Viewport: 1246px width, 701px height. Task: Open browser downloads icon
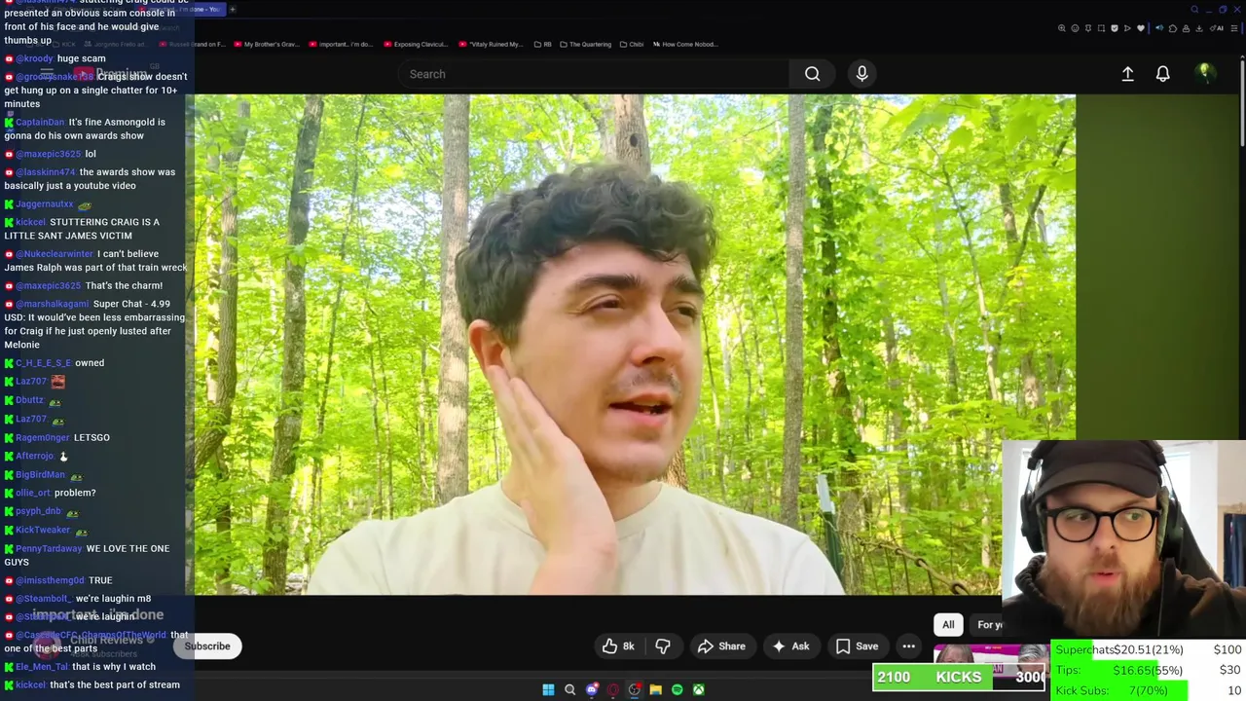click(1198, 28)
